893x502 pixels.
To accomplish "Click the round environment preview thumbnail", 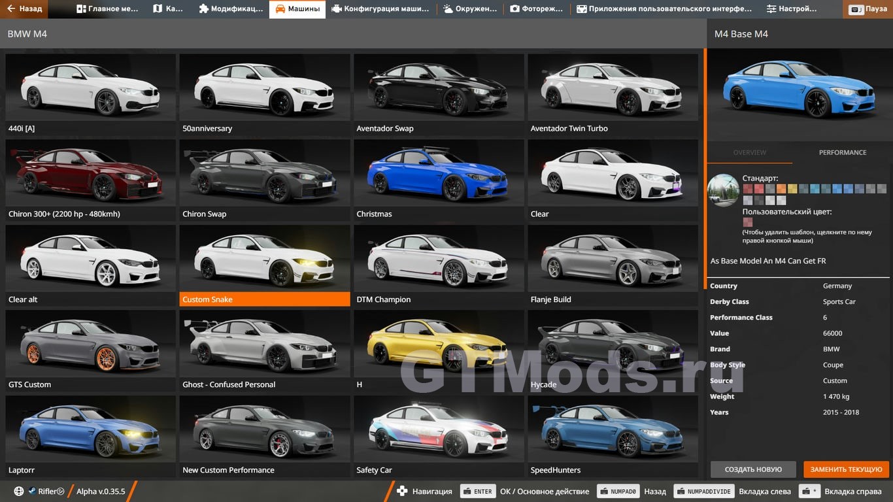I will (x=724, y=190).
